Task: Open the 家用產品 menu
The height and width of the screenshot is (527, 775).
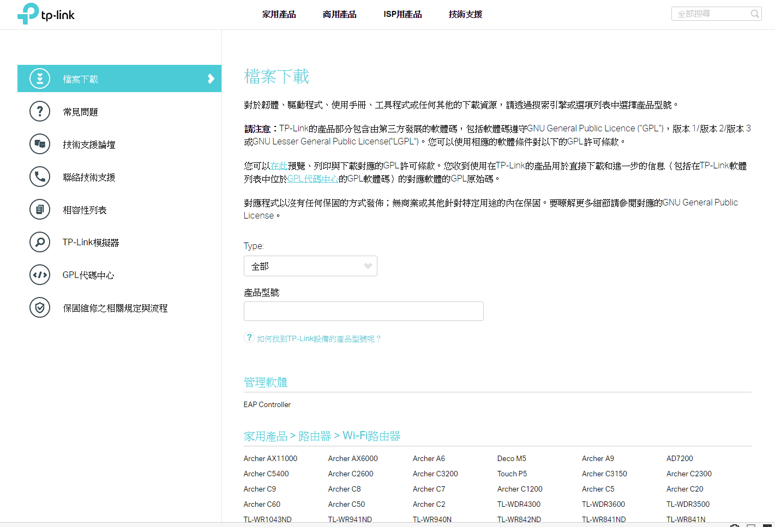Action: [x=279, y=14]
